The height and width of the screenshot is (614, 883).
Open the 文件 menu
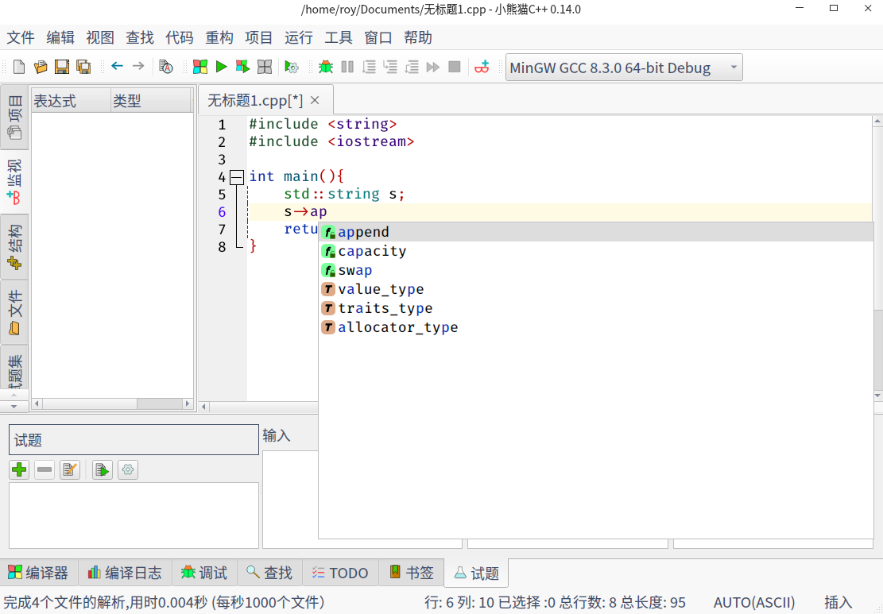tap(21, 37)
